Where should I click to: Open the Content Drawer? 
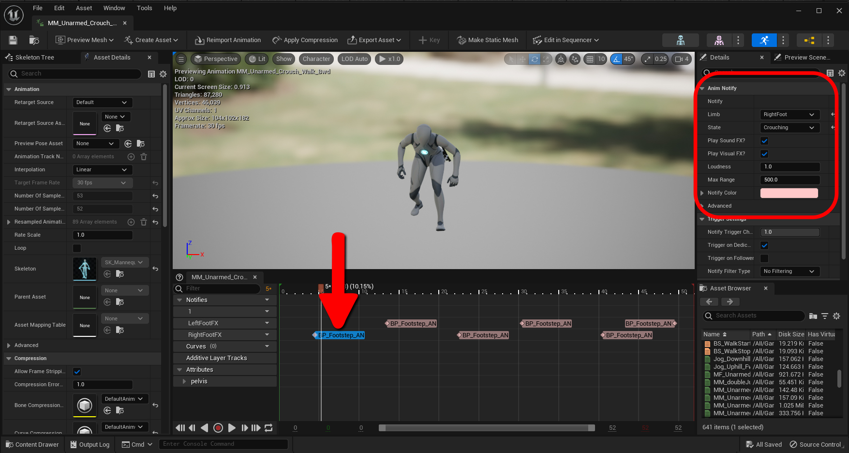[x=32, y=444]
